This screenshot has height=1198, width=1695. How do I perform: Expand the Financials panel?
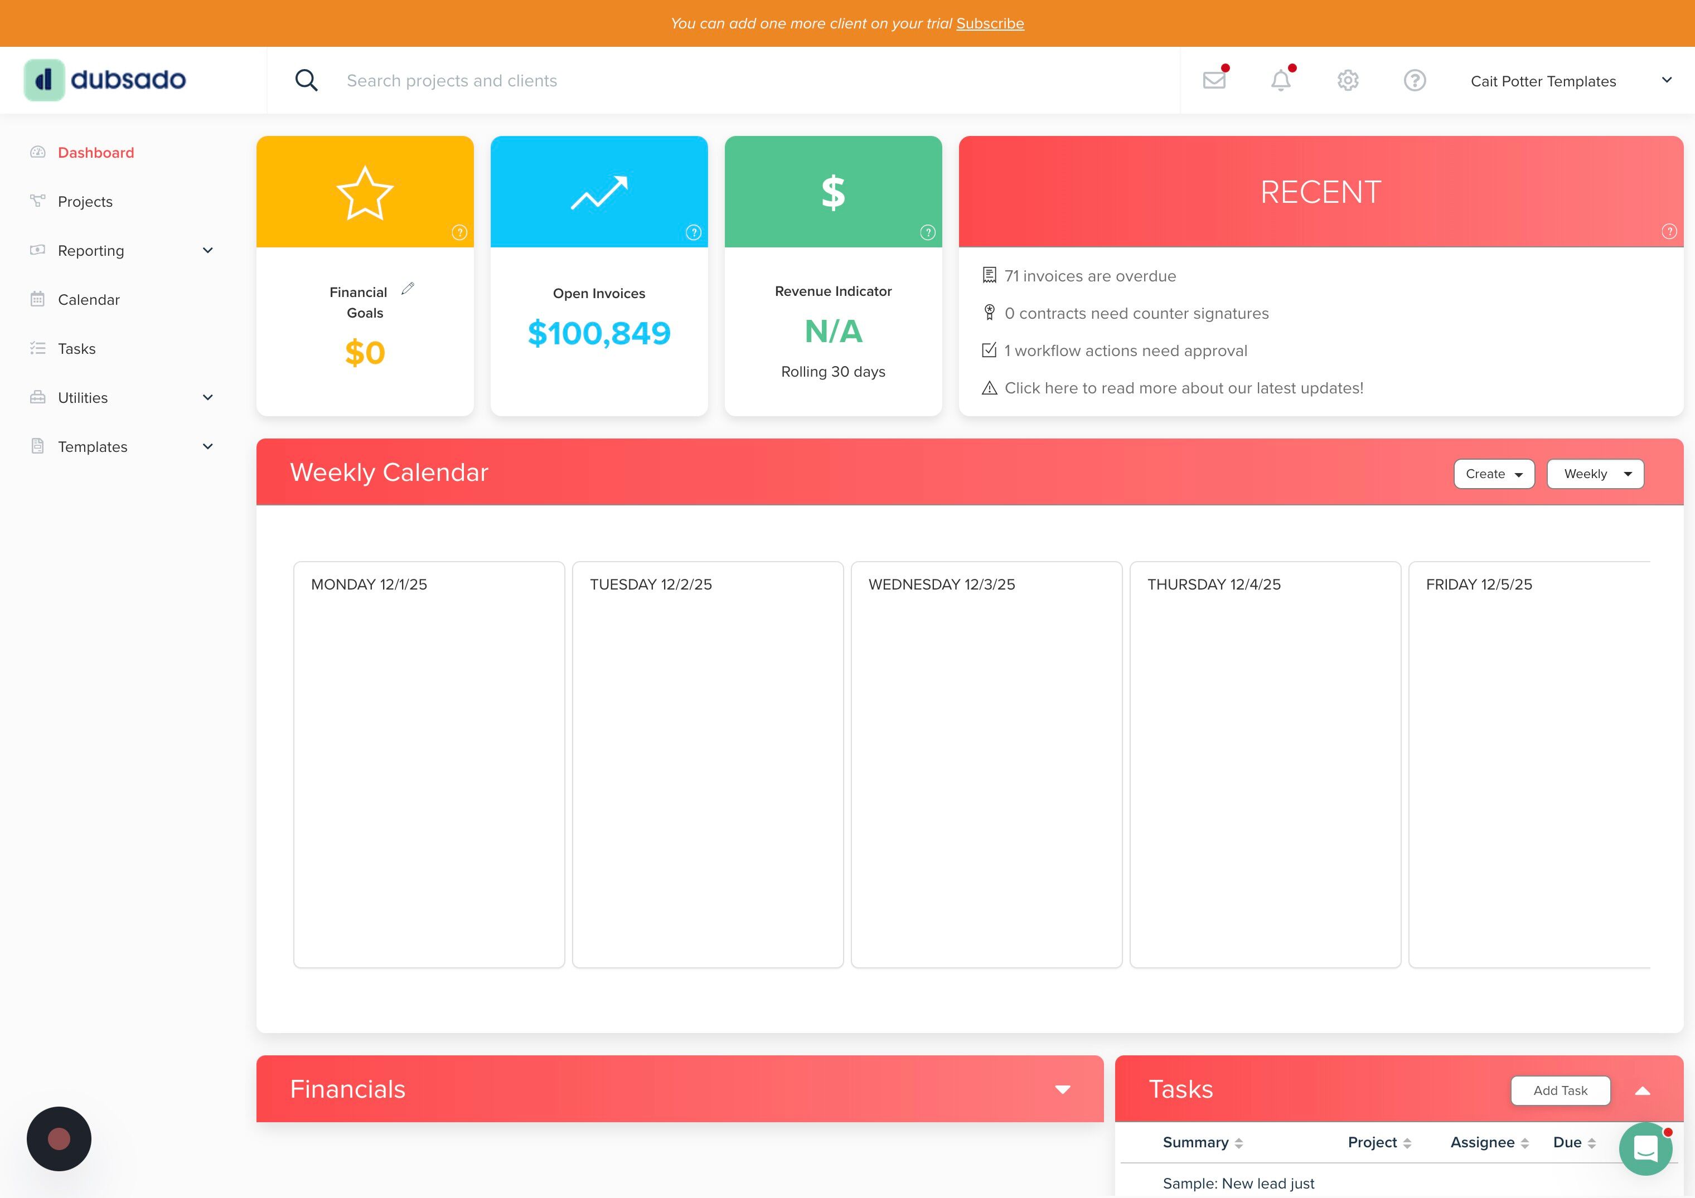point(1062,1089)
